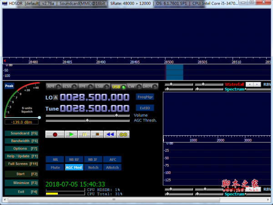Image resolution: width=273 pixels, height=205 pixels.
Task: Click first upper Spectrum slider
Action: [179, 89]
